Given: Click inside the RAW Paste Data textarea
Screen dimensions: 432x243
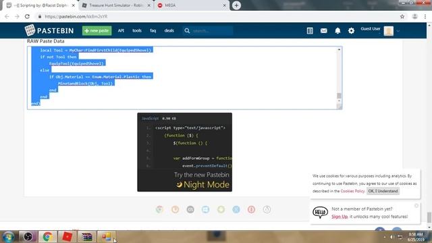Looking at the screenshot, I should pyautogui.click(x=184, y=78).
